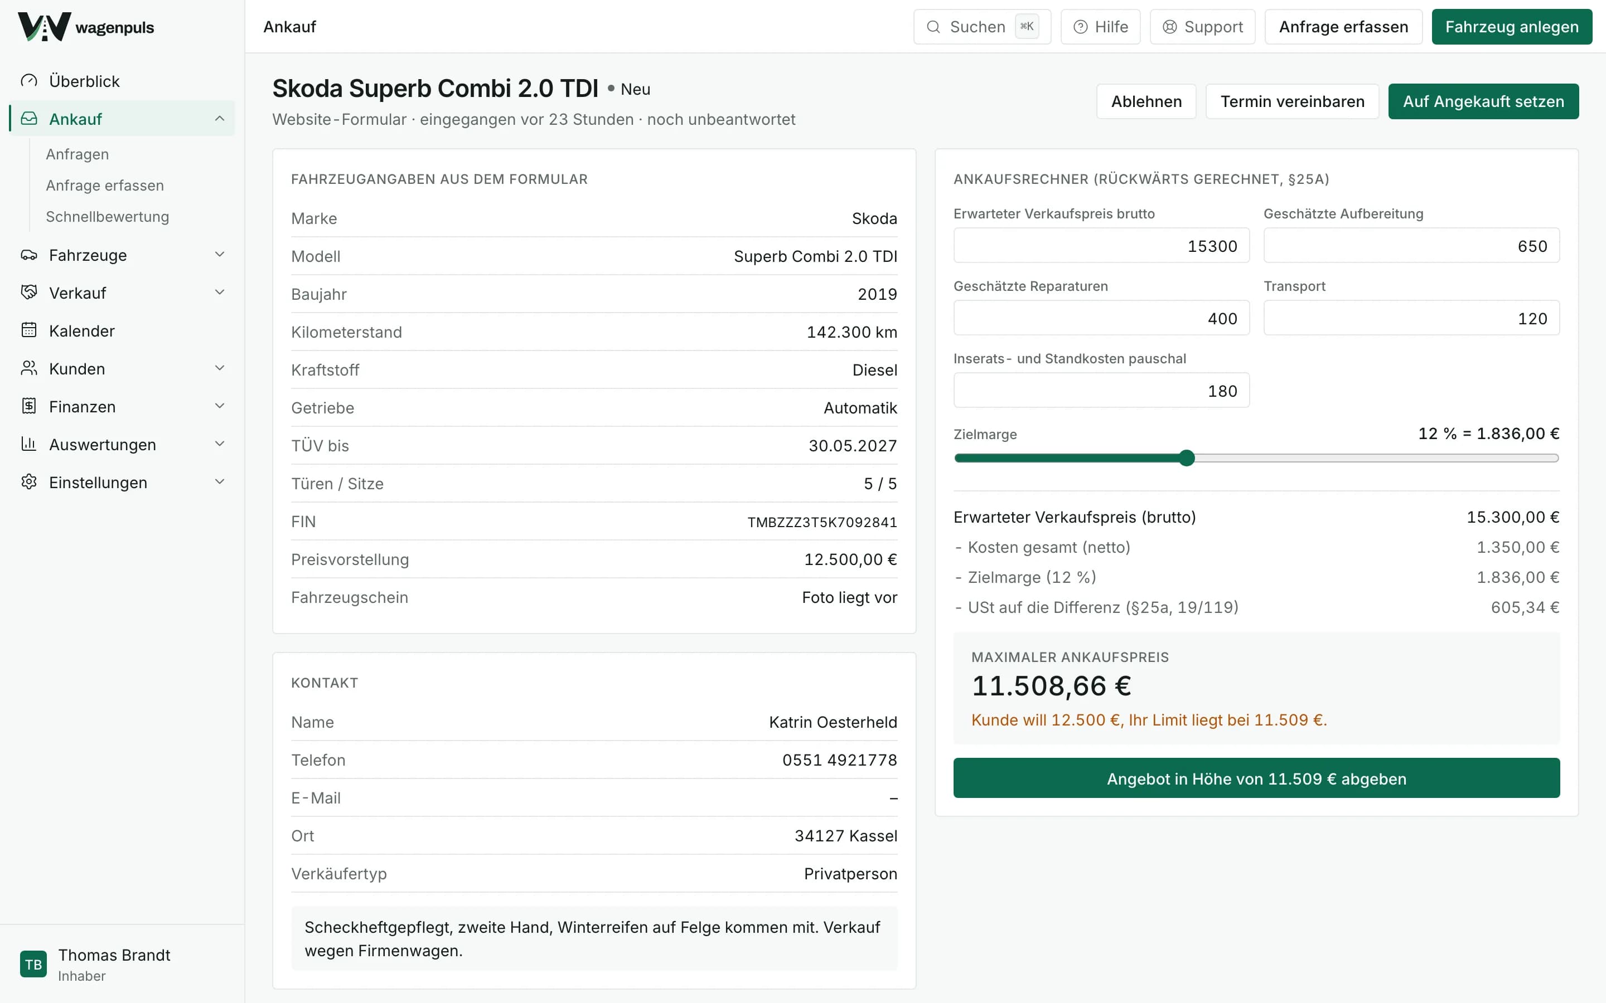Click the Finanzen receipt icon
Screen dimensions: 1606x1003
click(28, 406)
